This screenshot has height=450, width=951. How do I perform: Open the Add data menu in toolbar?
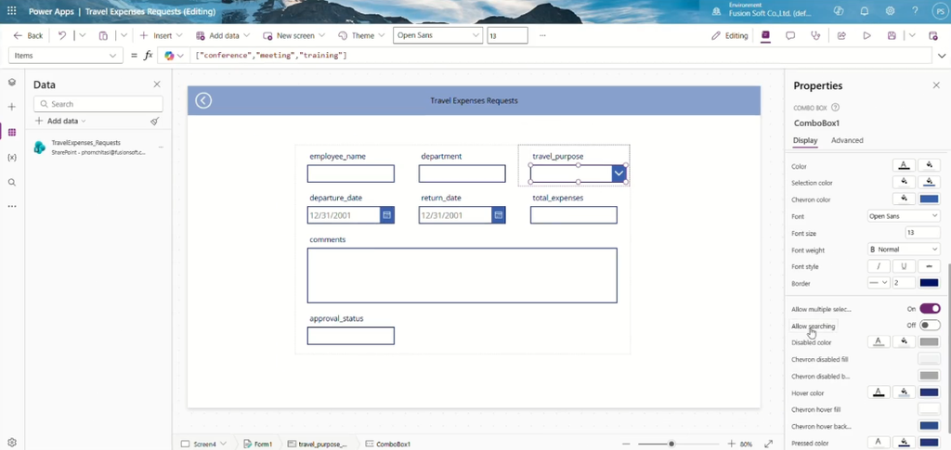coord(222,36)
